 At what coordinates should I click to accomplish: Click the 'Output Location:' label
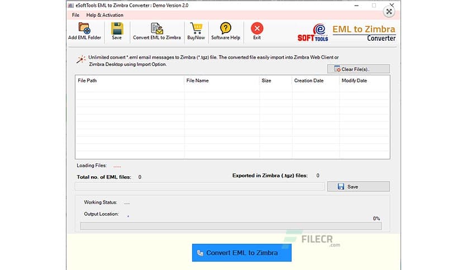[101, 214]
